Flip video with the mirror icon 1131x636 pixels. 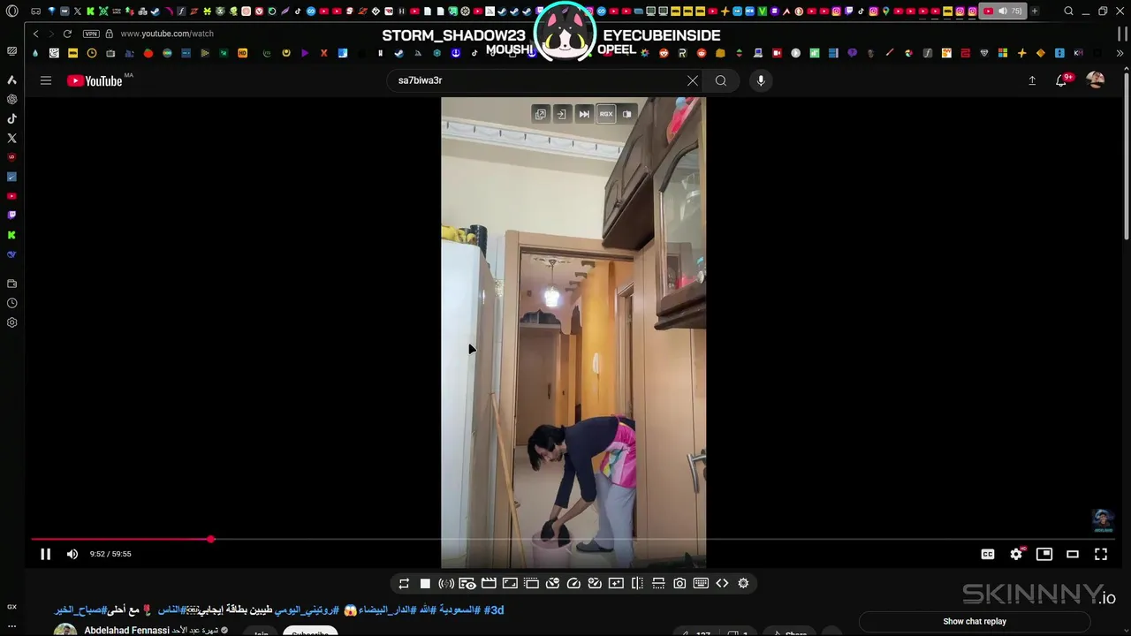coord(637,583)
